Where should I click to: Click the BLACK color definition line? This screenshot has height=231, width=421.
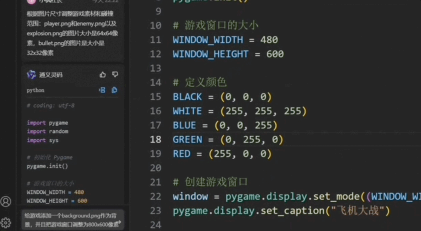click(x=222, y=96)
